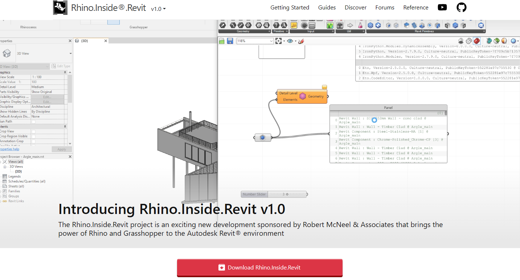Image resolution: width=520 pixels, height=280 pixels.
Task: Open the v1.0 version dropdown
Action: pos(158,9)
